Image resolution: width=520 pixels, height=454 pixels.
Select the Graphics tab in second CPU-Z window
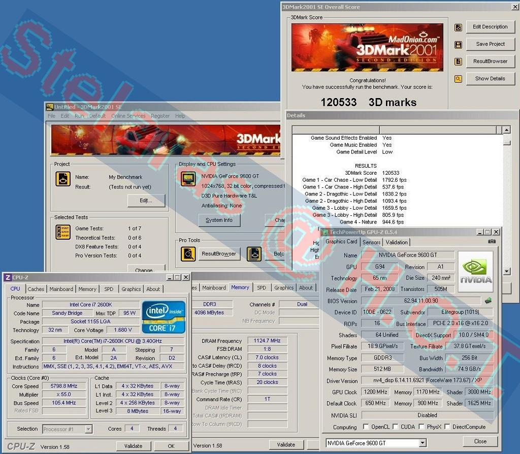284,287
